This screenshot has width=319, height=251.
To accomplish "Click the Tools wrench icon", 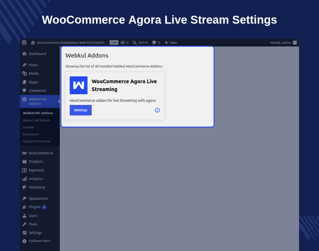I will (x=24, y=224).
